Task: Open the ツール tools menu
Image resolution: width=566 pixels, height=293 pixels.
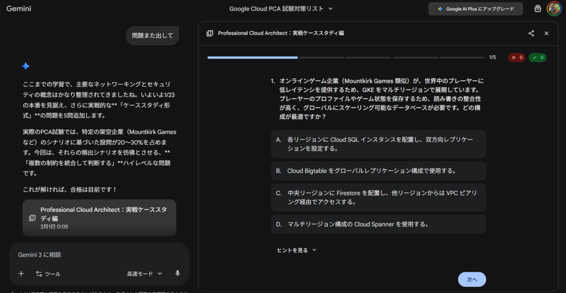Action: pyautogui.click(x=48, y=274)
